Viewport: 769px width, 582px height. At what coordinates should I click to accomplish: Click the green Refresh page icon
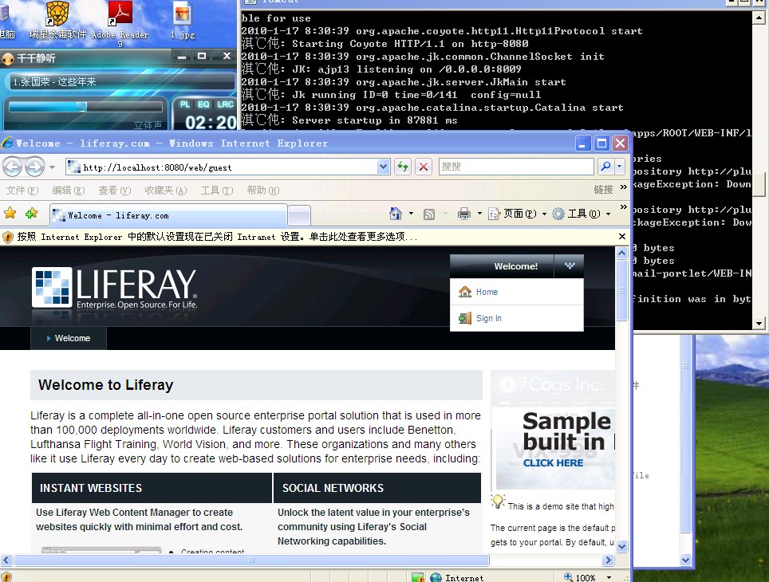click(x=403, y=167)
